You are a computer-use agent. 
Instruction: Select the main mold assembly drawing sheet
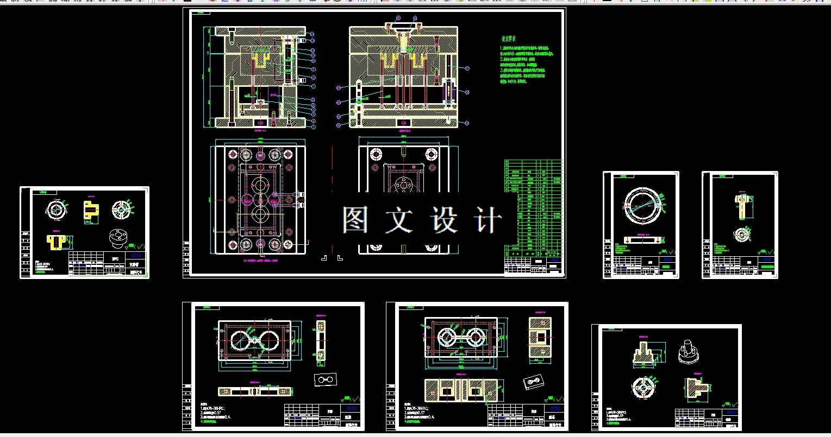[x=375, y=141]
